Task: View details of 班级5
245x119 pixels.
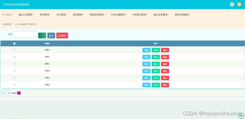Action: click(146, 78)
